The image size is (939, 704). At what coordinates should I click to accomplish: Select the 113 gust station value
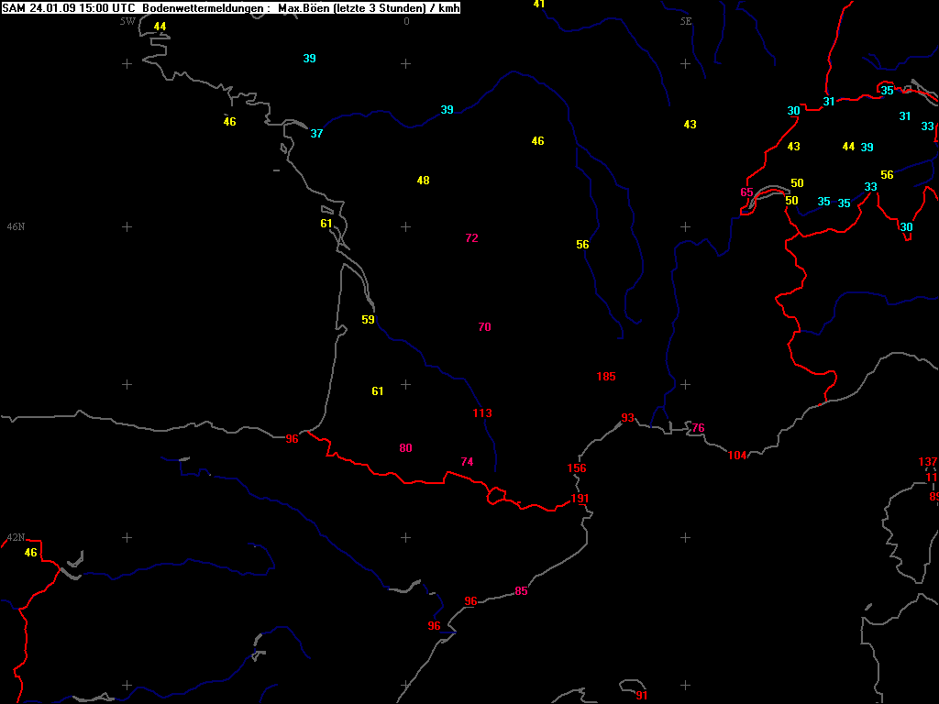click(x=482, y=413)
